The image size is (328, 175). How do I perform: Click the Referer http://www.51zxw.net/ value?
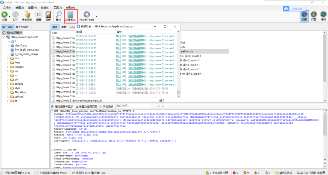click(x=83, y=135)
